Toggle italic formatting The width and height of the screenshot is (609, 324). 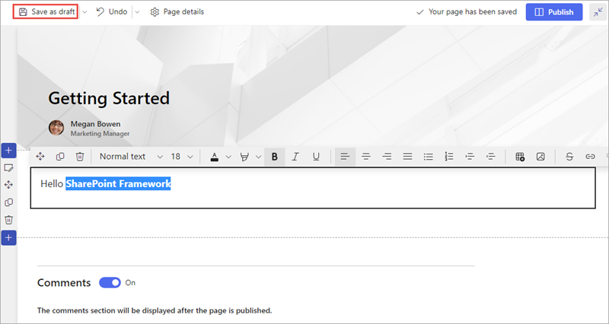click(x=295, y=157)
